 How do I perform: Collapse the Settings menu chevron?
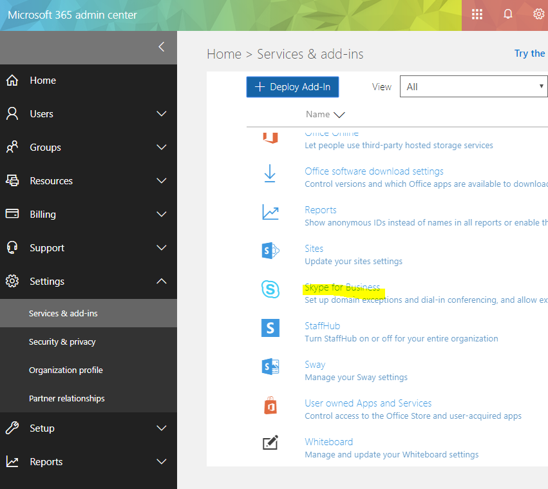click(x=162, y=281)
